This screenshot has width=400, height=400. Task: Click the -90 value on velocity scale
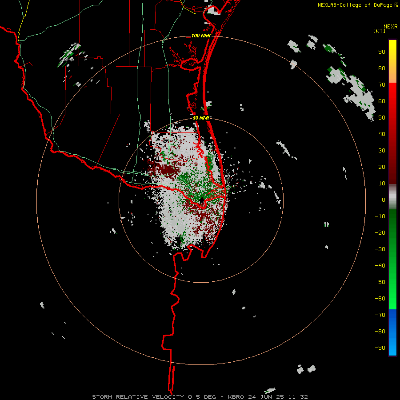380,348
